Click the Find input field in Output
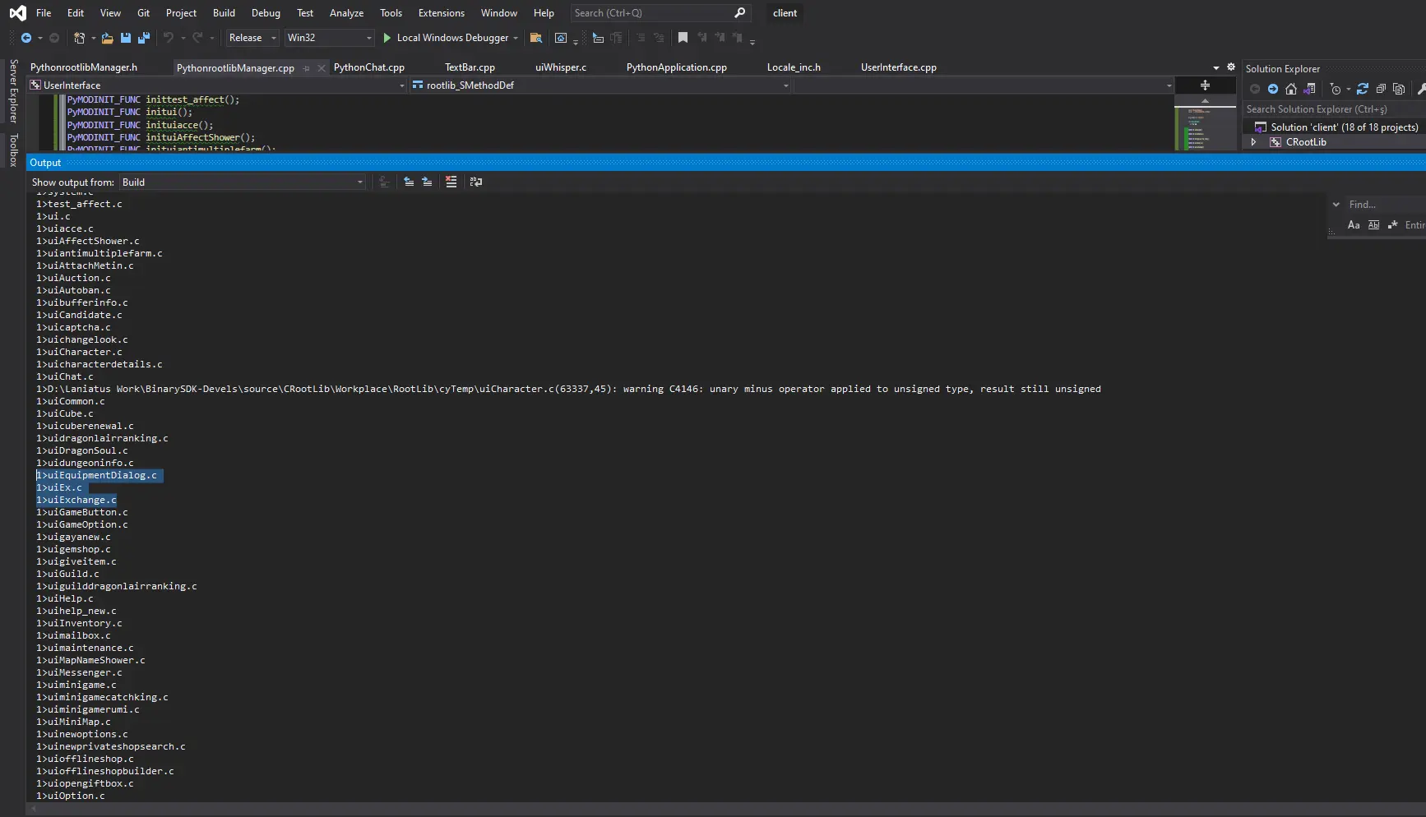This screenshot has height=817, width=1426. tap(1386, 205)
